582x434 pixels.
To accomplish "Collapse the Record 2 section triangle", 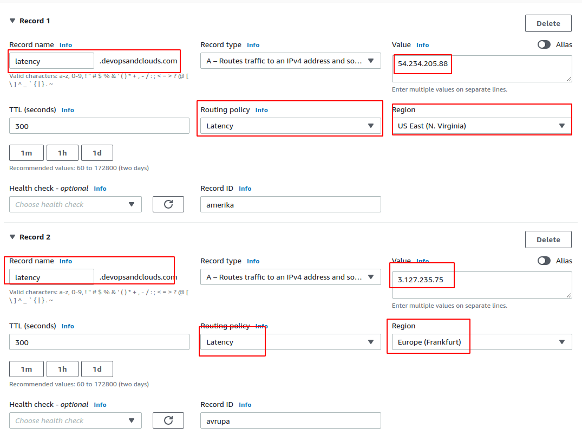I will pyautogui.click(x=12, y=237).
